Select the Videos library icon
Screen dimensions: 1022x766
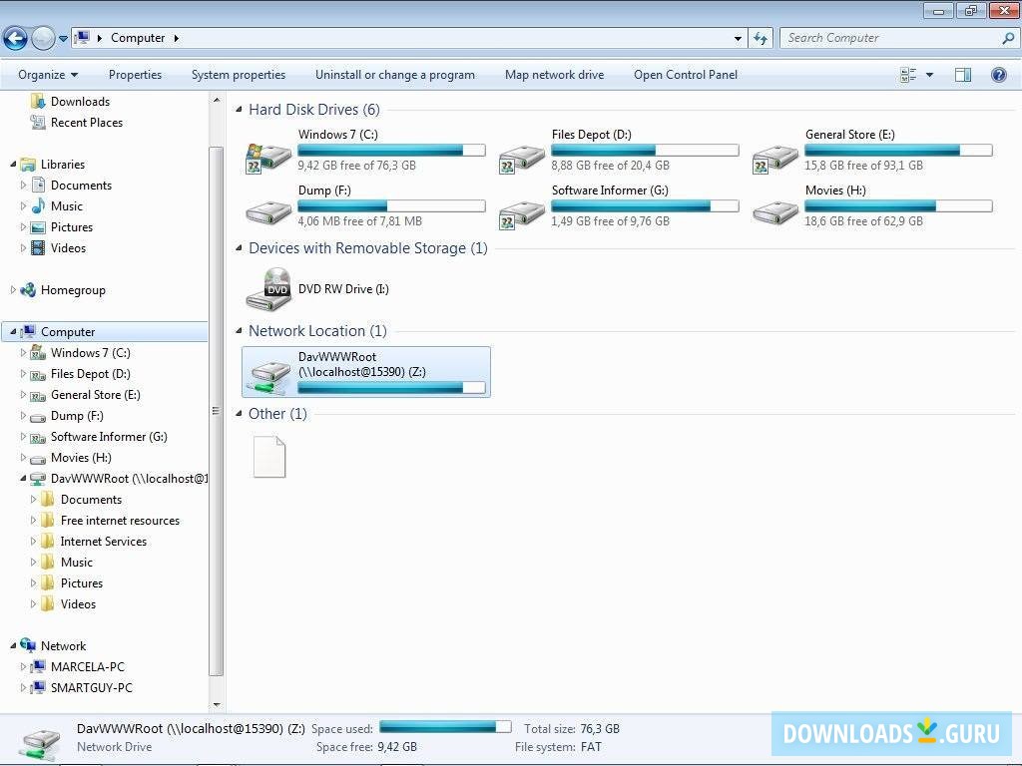click(39, 248)
